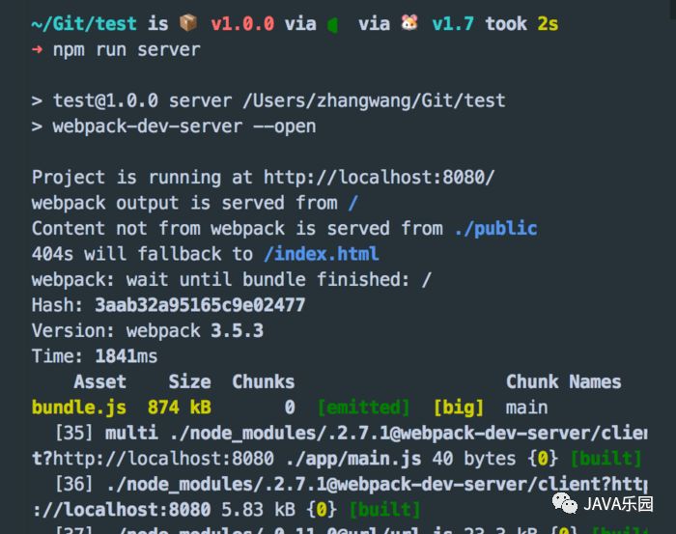Click the Asset column header
The height and width of the screenshot is (534, 676).
click(100, 381)
